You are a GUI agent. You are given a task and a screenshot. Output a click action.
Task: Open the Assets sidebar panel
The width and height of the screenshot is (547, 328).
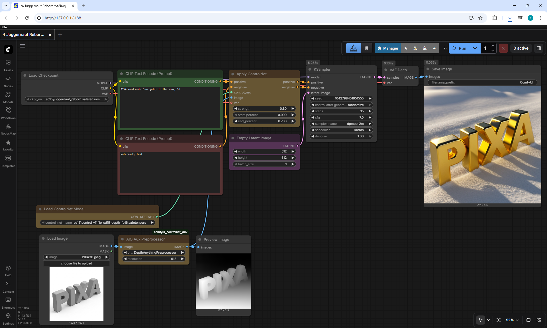(x=8, y=65)
